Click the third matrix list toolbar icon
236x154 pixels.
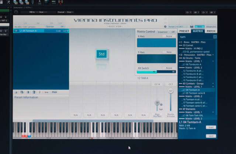(28, 92)
